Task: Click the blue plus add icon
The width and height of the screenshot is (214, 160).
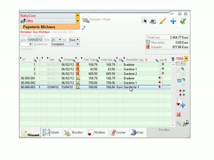Action: pyautogui.click(x=173, y=21)
